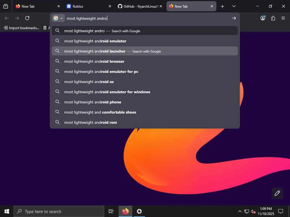Open a new tab with plus button
This screenshot has height=217, width=290.
click(223, 6)
